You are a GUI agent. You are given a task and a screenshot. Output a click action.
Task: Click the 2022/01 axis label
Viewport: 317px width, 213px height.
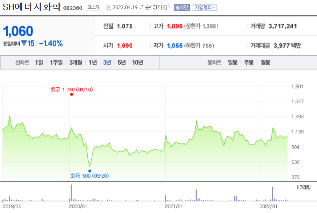click(x=268, y=206)
